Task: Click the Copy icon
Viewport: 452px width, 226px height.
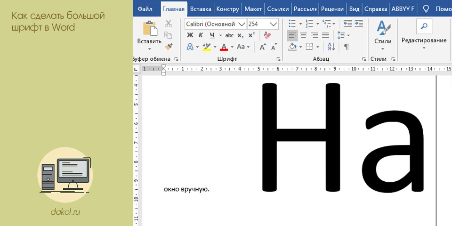Action: [x=169, y=35]
